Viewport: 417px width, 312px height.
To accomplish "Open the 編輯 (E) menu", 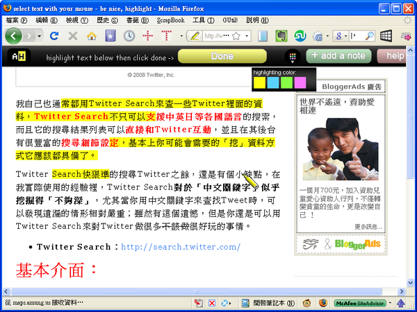I will click(x=47, y=20).
